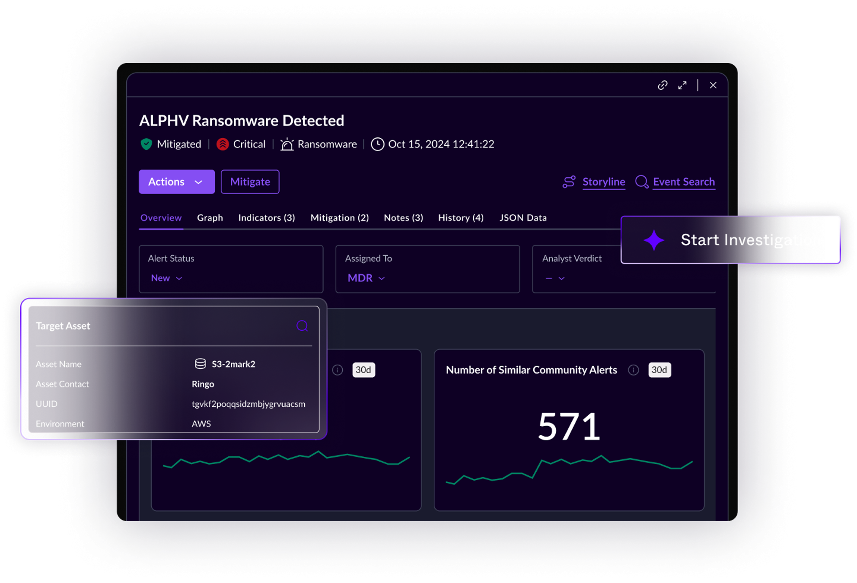Click the green Mitigated shield icon
The width and height of the screenshot is (857, 583).
click(147, 144)
